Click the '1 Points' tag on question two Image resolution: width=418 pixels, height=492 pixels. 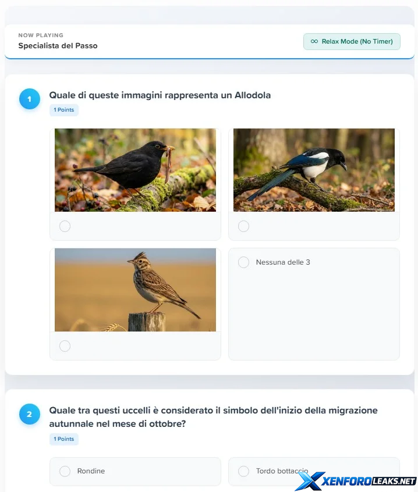click(x=64, y=439)
